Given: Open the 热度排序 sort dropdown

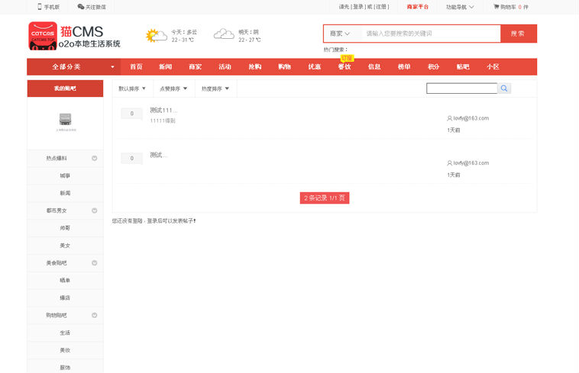Looking at the screenshot, I should tap(215, 88).
